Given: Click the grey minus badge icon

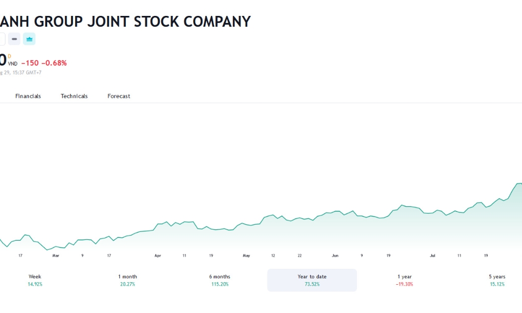Looking at the screenshot, I should tap(14, 39).
